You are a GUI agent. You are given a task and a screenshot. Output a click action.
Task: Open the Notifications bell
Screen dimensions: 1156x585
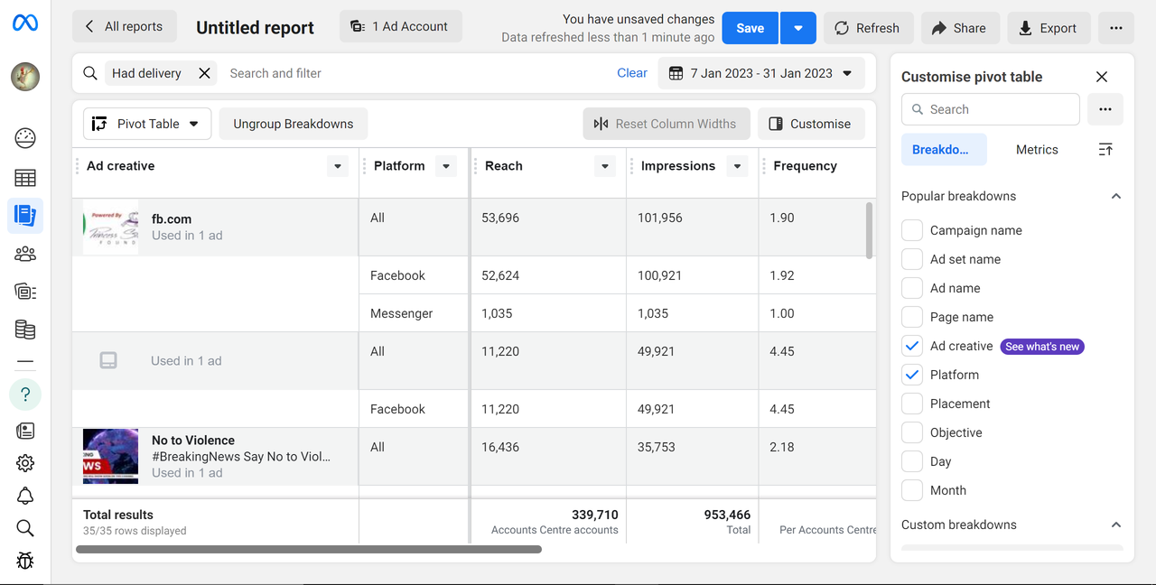[x=25, y=496]
